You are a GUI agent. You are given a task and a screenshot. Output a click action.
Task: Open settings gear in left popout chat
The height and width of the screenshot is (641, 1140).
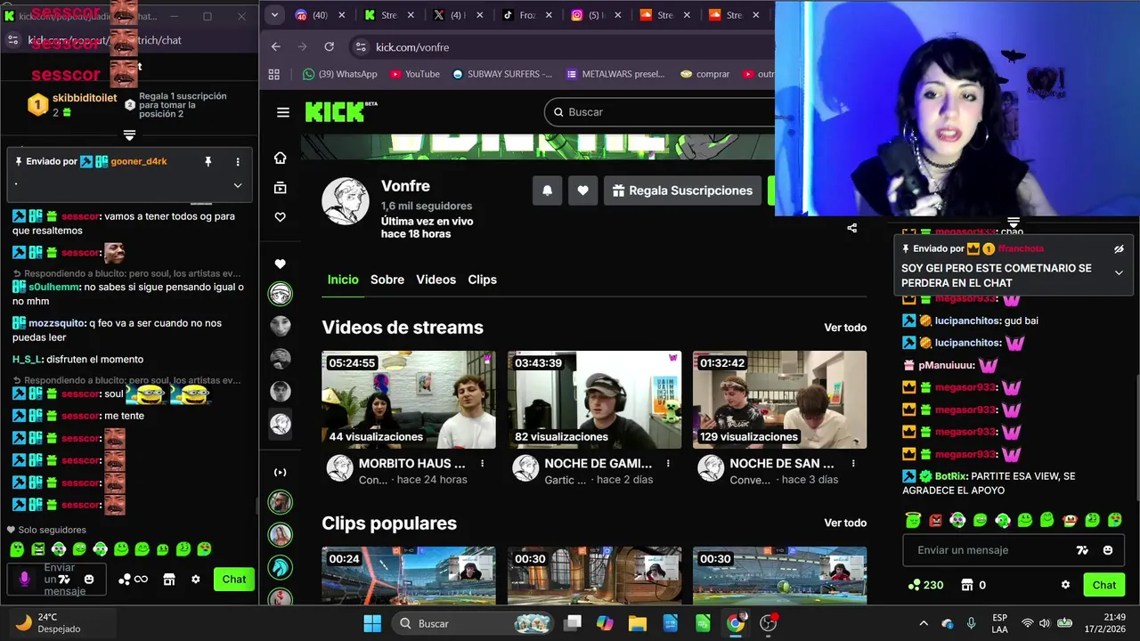(196, 580)
